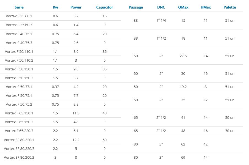Select the HMax column header

[x=206, y=7]
